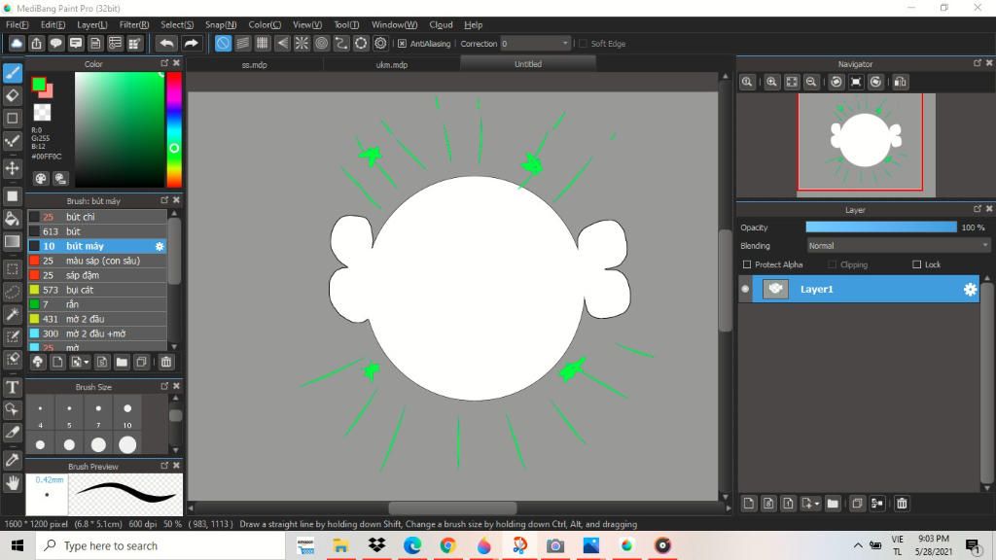Image resolution: width=996 pixels, height=560 pixels.
Task: Enable Protect Alpha checkbox
Action: pyautogui.click(x=747, y=264)
